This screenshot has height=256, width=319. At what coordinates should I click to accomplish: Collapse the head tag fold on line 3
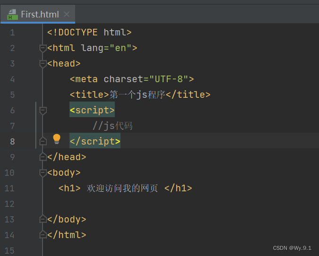pyautogui.click(x=43, y=64)
